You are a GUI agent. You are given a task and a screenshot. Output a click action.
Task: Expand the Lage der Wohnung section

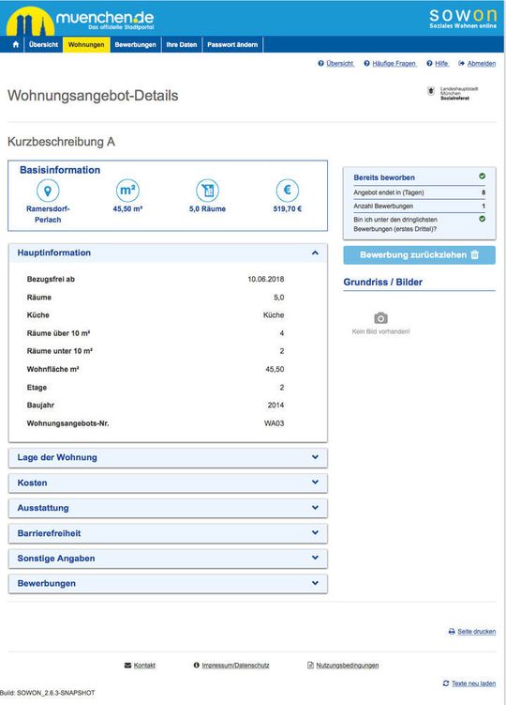pos(168,458)
